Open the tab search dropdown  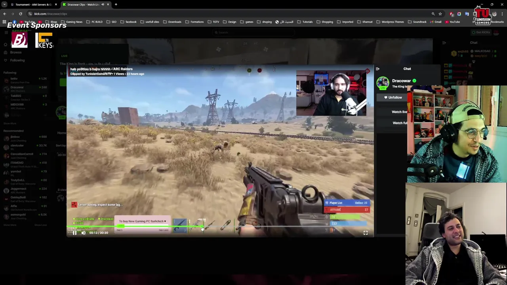pos(4,4)
